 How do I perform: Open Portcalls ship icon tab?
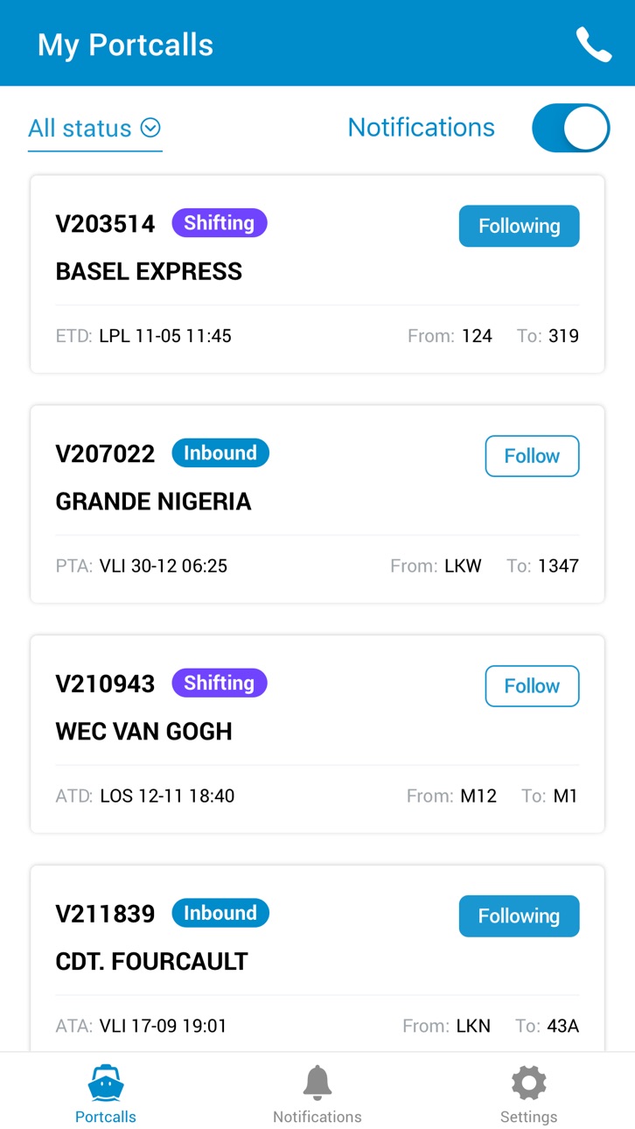106,1083
